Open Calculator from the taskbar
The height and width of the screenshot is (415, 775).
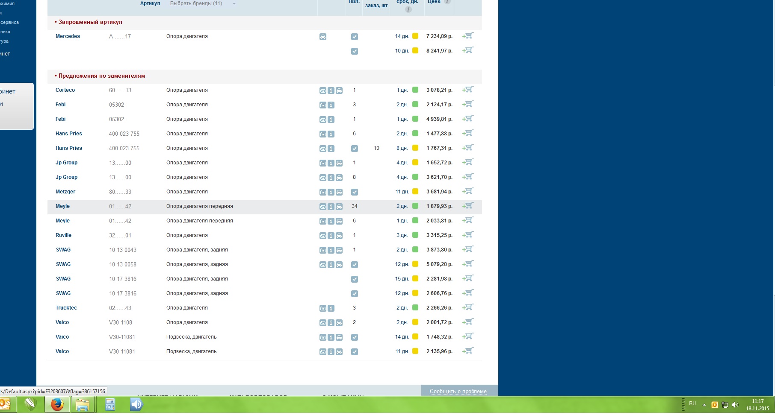pos(110,404)
